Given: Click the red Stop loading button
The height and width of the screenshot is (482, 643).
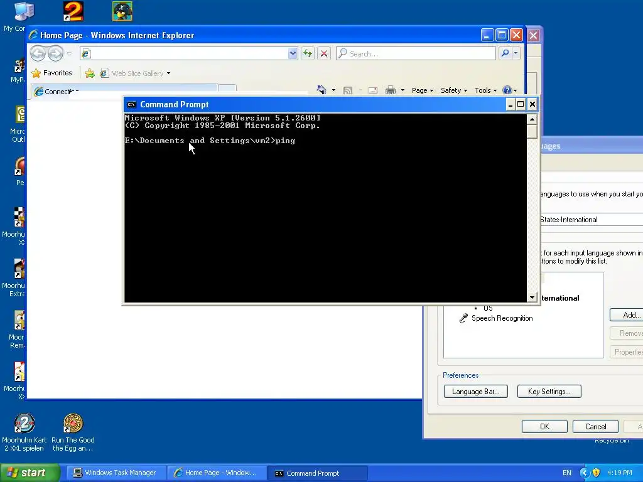Looking at the screenshot, I should [x=324, y=53].
